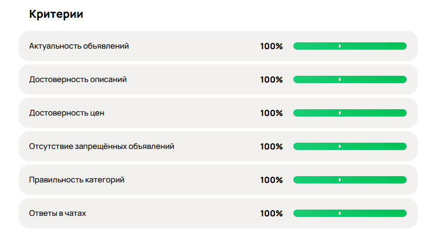This screenshot has height=231, width=426.
Task: Click white marker on Актуальность объявлений bar
Action: 339,46
